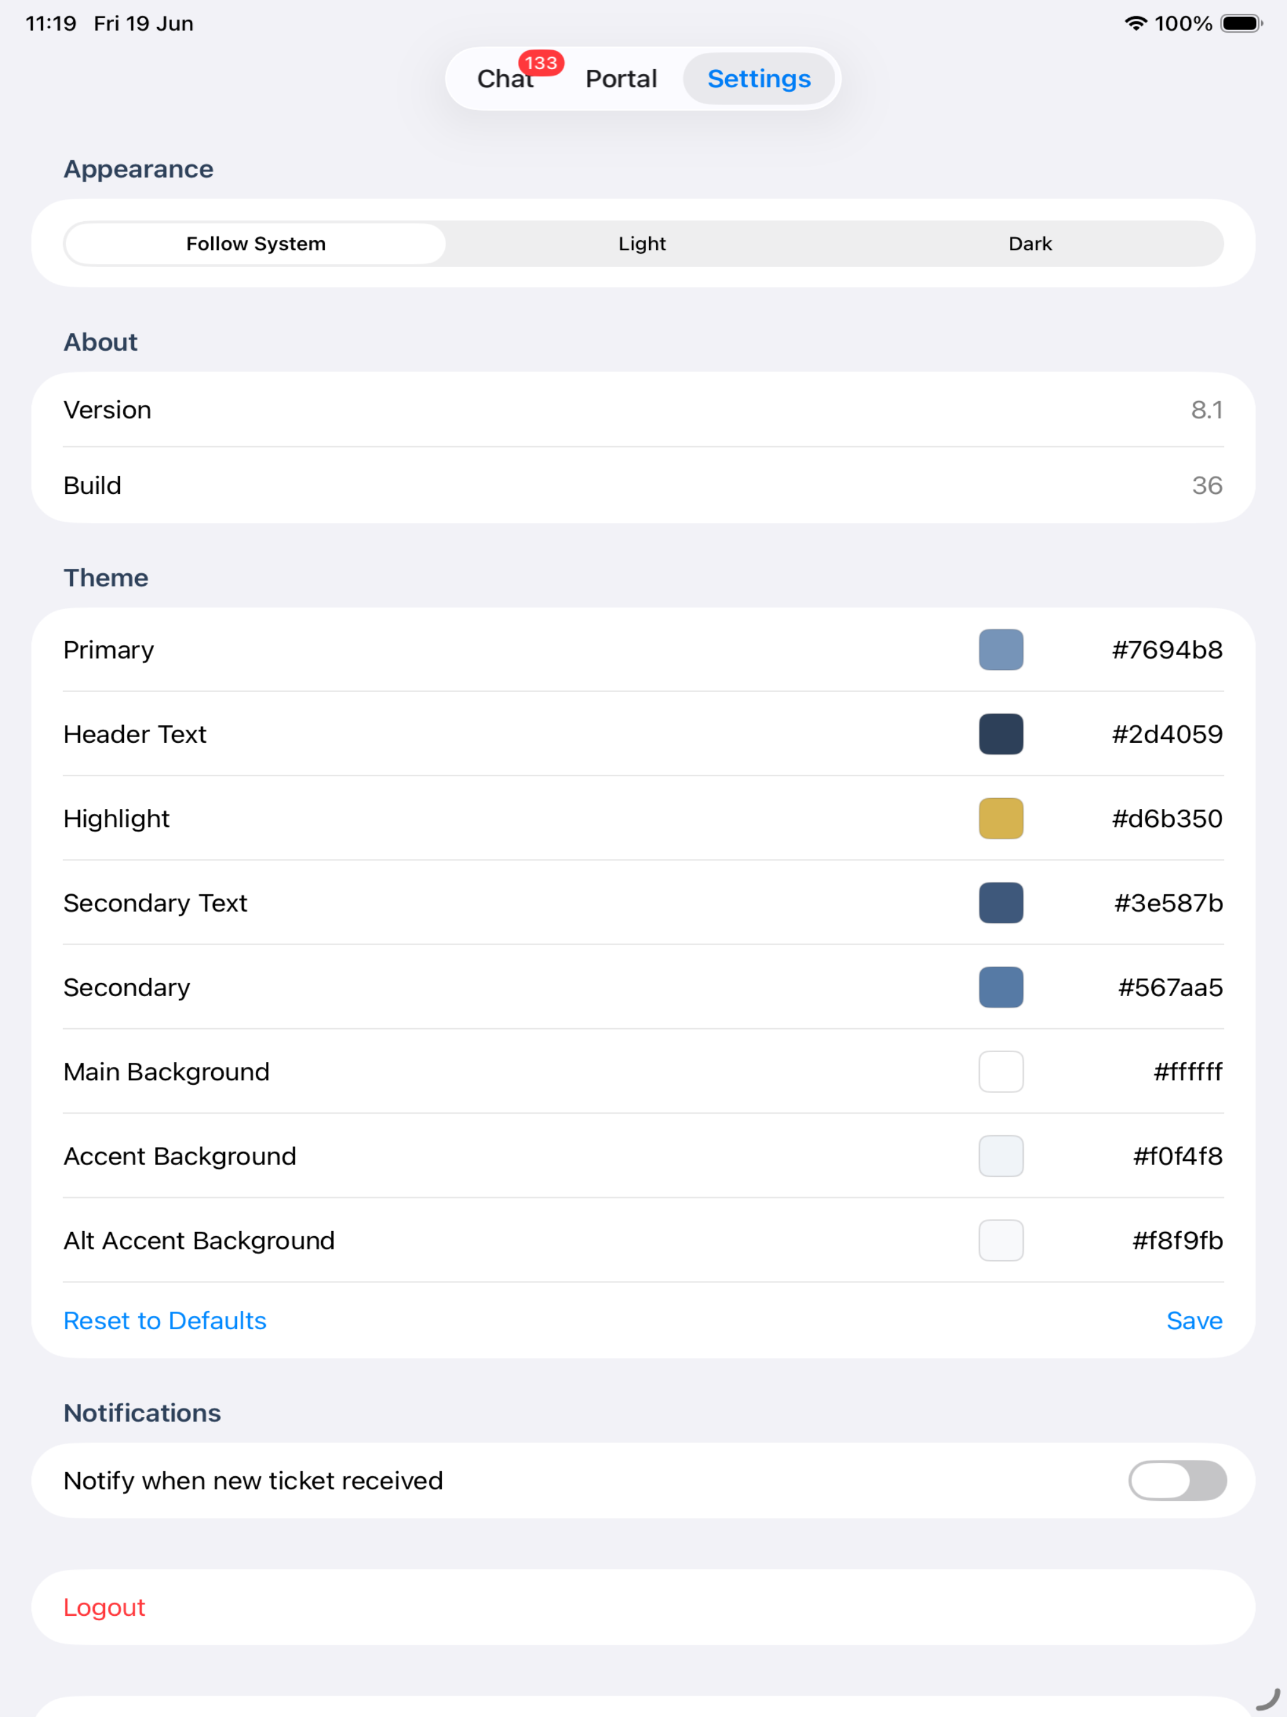The height and width of the screenshot is (1717, 1287).
Task: Choose Follow System appearance
Action: tap(255, 244)
